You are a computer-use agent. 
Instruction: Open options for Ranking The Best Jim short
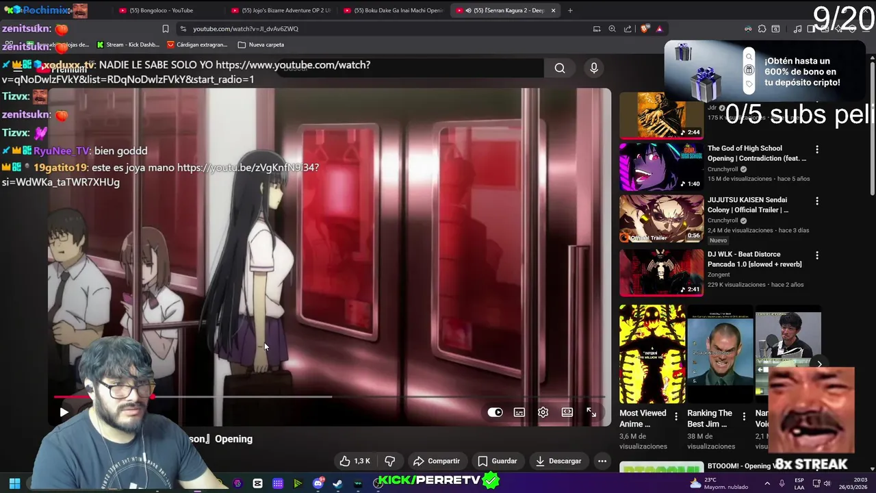pyautogui.click(x=744, y=416)
